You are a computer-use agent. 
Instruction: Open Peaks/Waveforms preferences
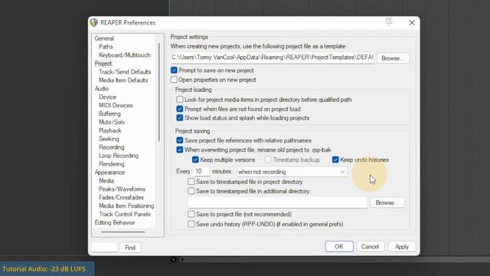(122, 189)
